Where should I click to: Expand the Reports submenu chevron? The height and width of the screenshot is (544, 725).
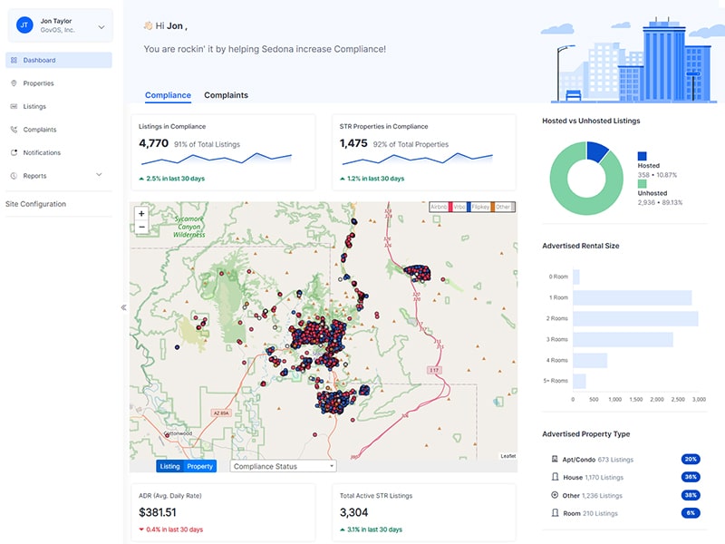point(99,175)
